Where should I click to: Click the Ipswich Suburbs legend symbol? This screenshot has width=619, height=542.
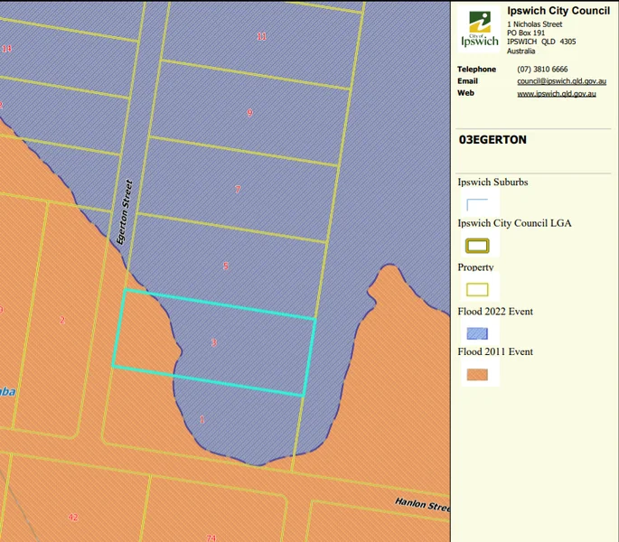[476, 204]
